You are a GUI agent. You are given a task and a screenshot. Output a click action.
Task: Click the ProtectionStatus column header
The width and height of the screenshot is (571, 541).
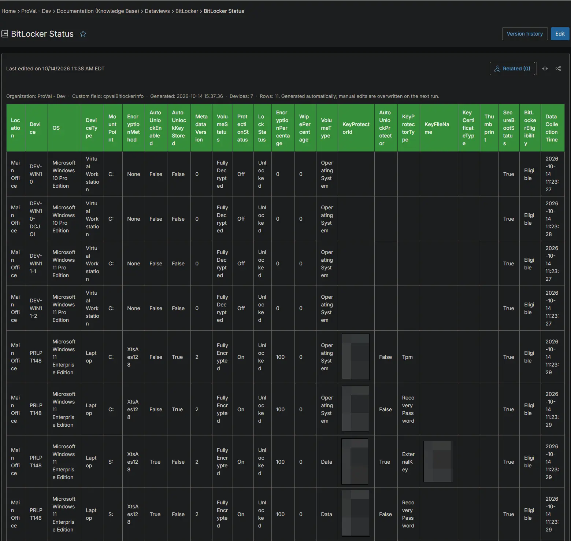[x=243, y=128]
